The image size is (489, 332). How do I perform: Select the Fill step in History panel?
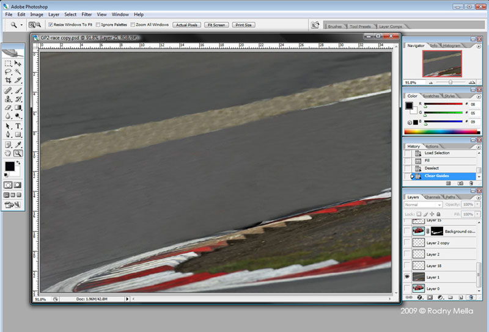[x=431, y=161]
